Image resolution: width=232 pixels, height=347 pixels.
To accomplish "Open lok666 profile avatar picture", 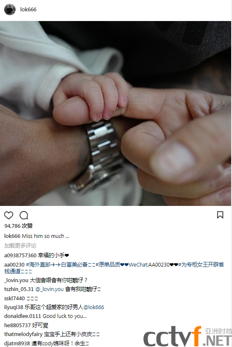I will [x=10, y=10].
